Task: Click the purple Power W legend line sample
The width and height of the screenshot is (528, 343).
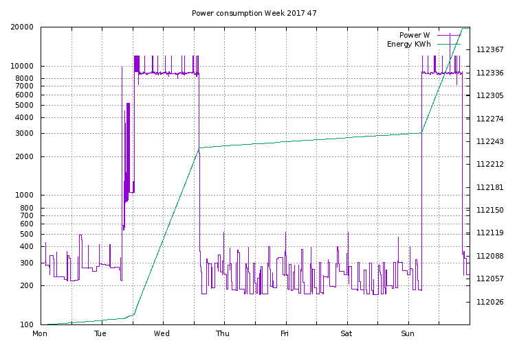Action: pos(449,35)
